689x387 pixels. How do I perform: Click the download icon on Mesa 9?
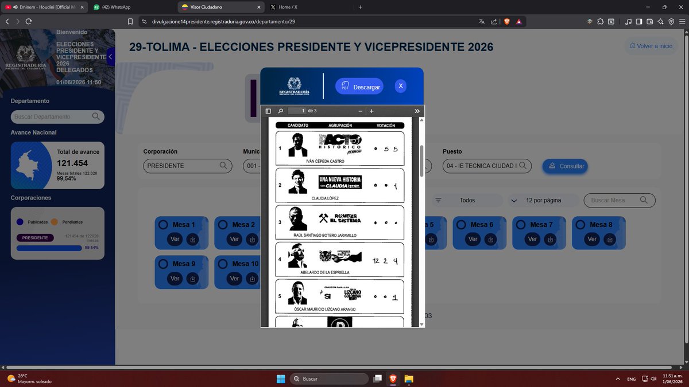click(x=193, y=279)
